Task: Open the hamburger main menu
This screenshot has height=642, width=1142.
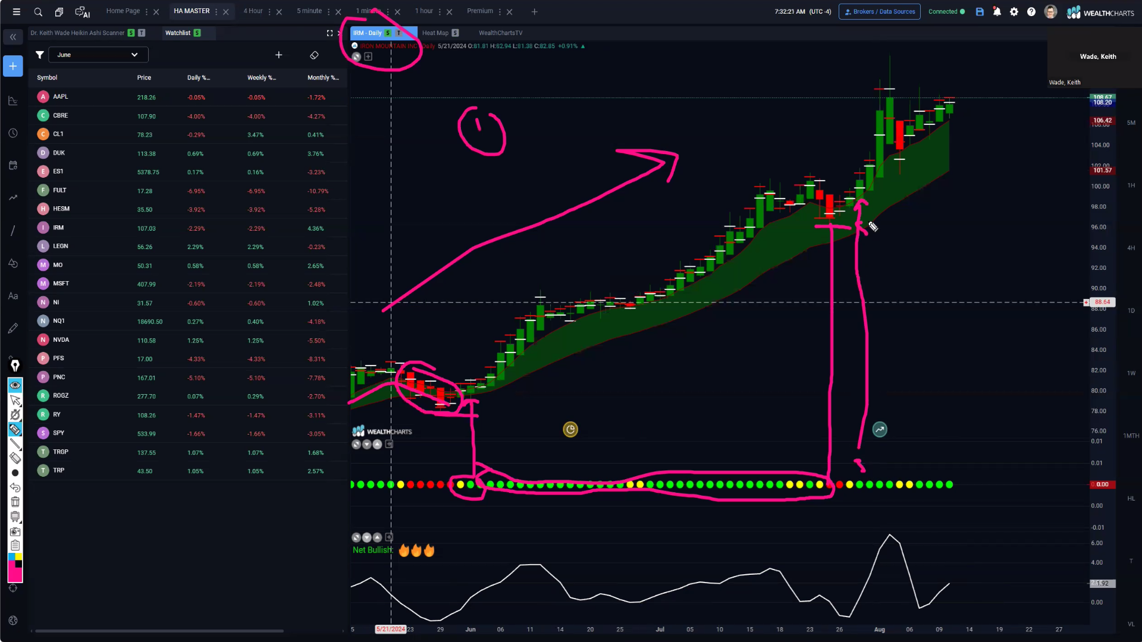Action: [x=17, y=12]
